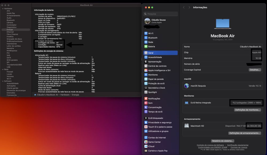Open Som settings
Image resolution: width=267 pixels, height=155 pixels.
coord(160,103)
